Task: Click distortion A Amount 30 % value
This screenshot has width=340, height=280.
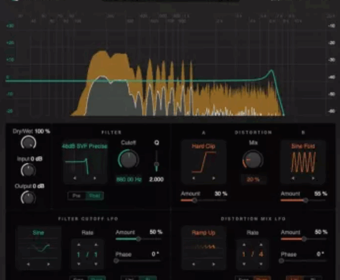Action: tap(221, 193)
